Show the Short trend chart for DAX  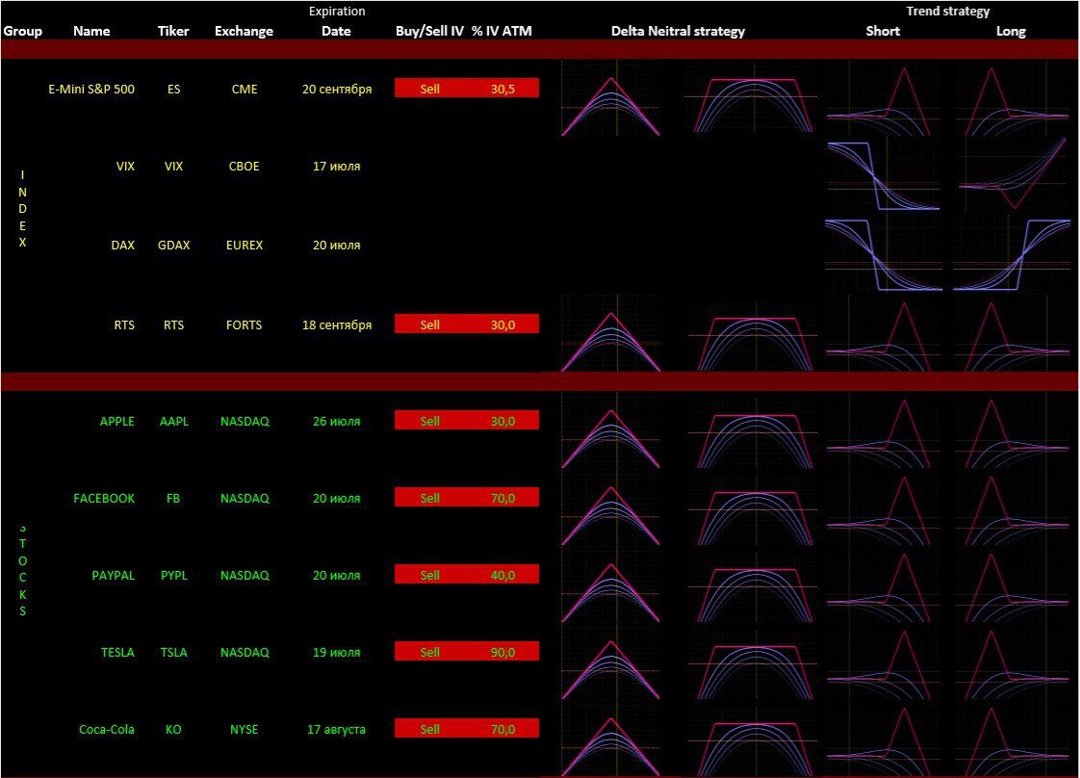(x=884, y=253)
